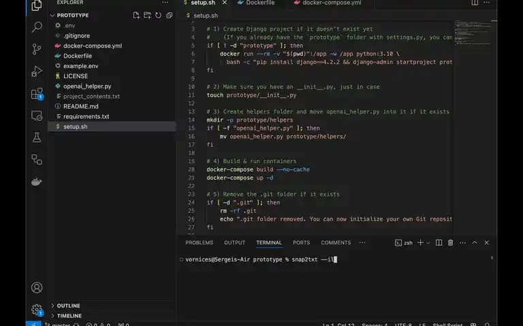This screenshot has width=523, height=326.
Task: Open the Source Control view
Action: coord(37,49)
